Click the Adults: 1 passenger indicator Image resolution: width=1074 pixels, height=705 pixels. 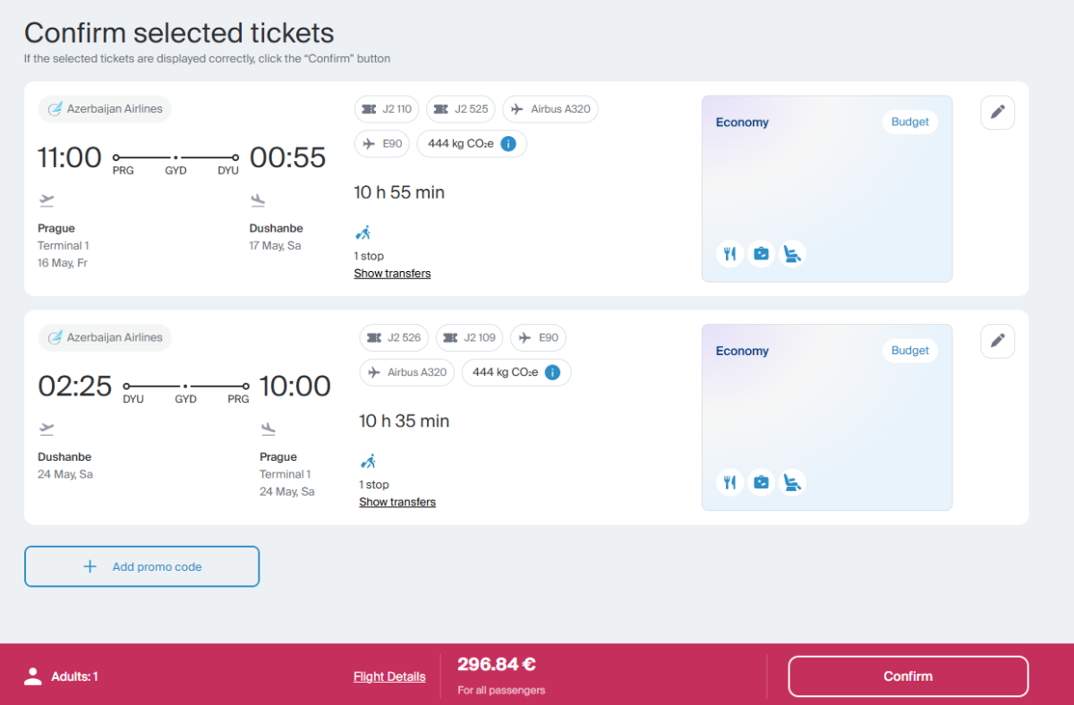(x=62, y=676)
